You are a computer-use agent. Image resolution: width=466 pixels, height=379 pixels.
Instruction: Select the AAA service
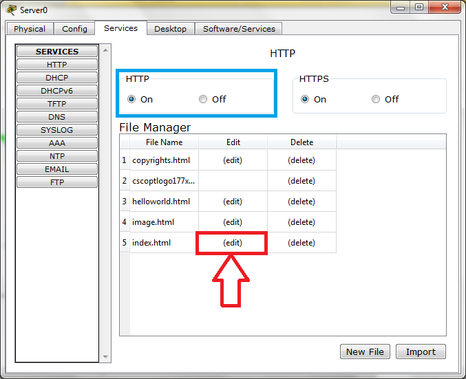pyautogui.click(x=57, y=143)
